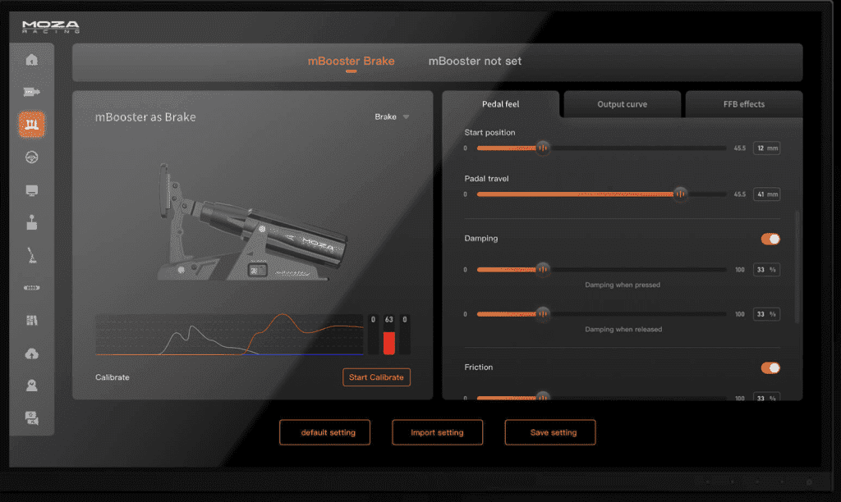The height and width of the screenshot is (502, 841).
Task: Disable the Damping toggle
Action: click(770, 239)
